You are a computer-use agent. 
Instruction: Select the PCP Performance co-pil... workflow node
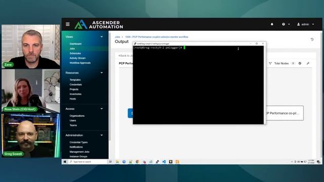[x=285, y=113]
